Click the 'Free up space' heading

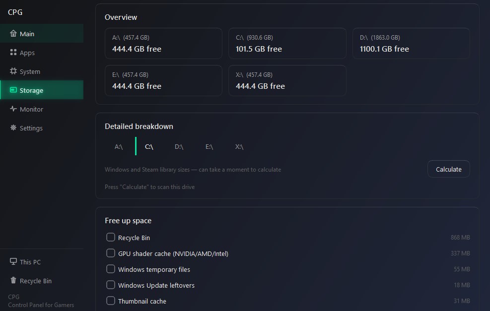[128, 221]
